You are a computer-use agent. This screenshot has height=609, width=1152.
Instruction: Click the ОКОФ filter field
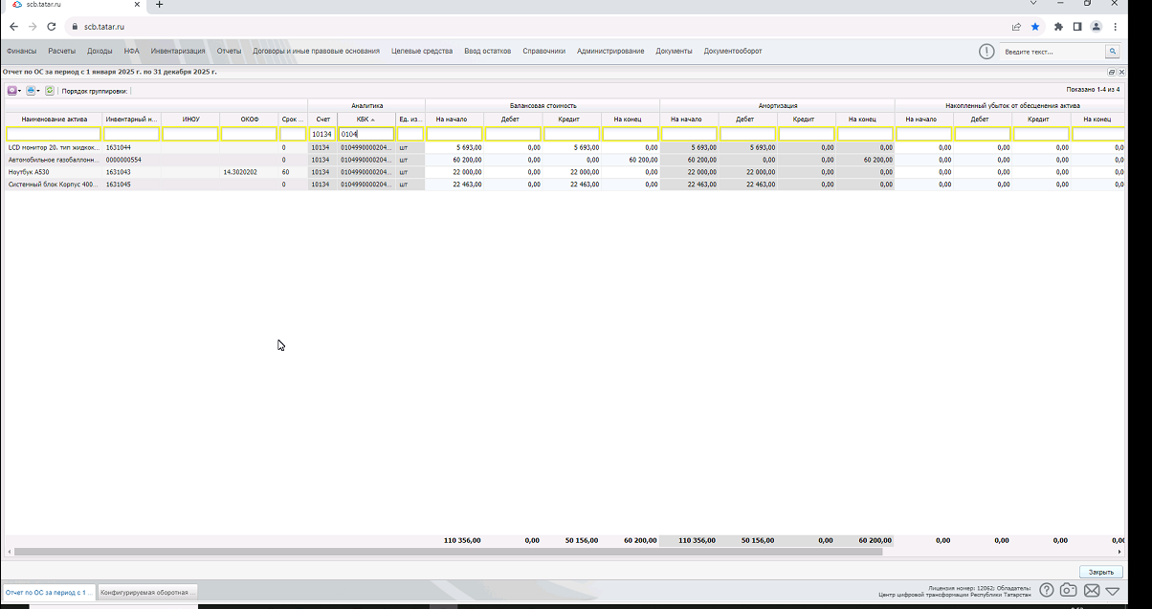tap(249, 134)
